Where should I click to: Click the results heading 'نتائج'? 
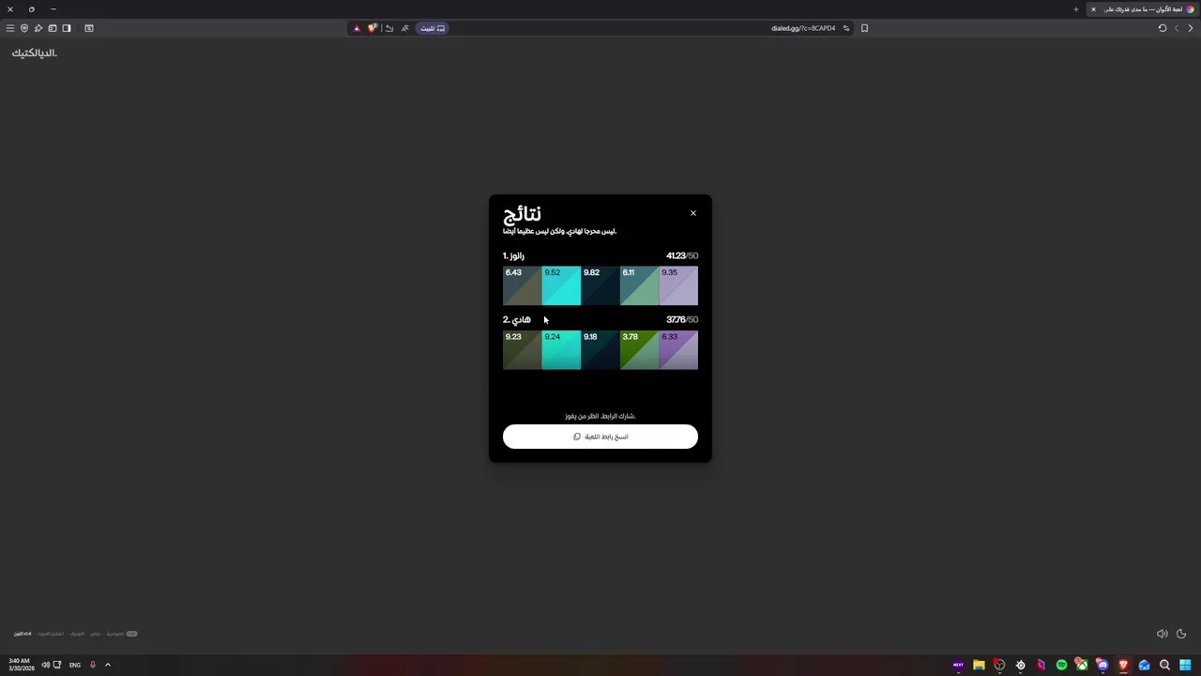[522, 214]
